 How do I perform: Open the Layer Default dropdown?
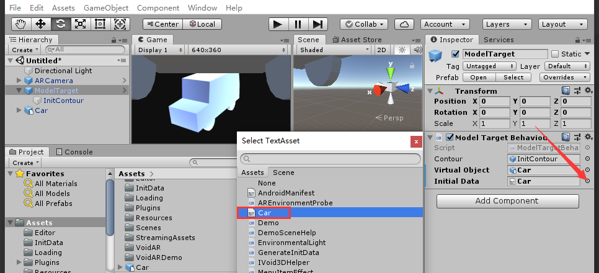click(x=567, y=66)
